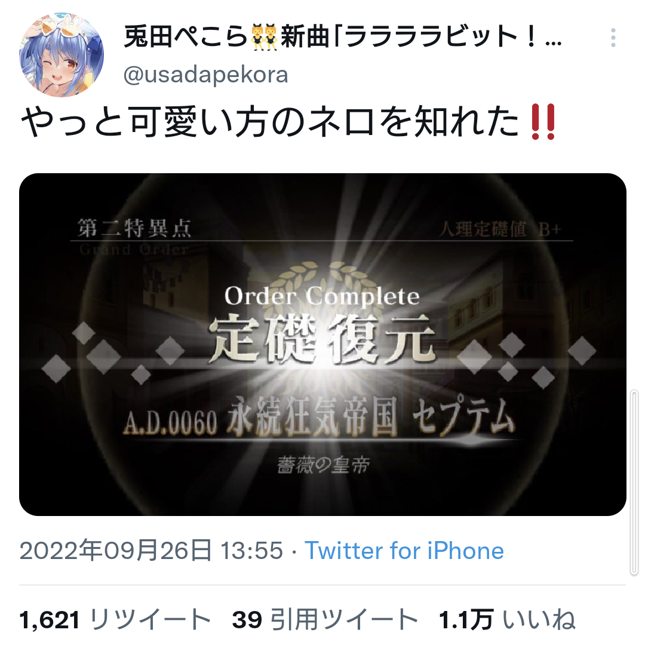Click the display name 兎田ぺこら
This screenshot has width=645, height=648.
(186, 36)
